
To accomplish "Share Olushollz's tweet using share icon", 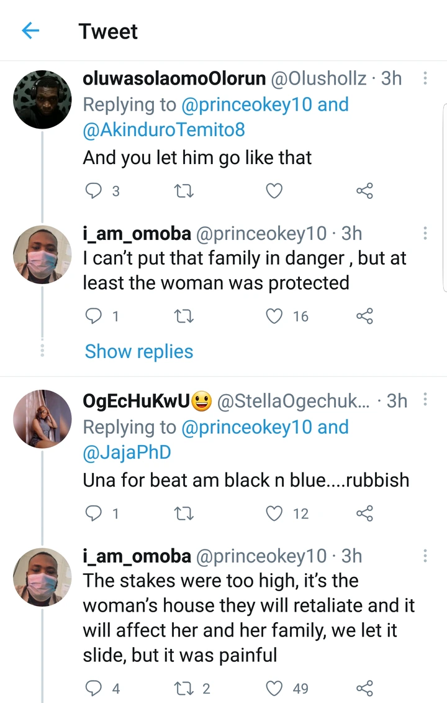I will coord(364,191).
